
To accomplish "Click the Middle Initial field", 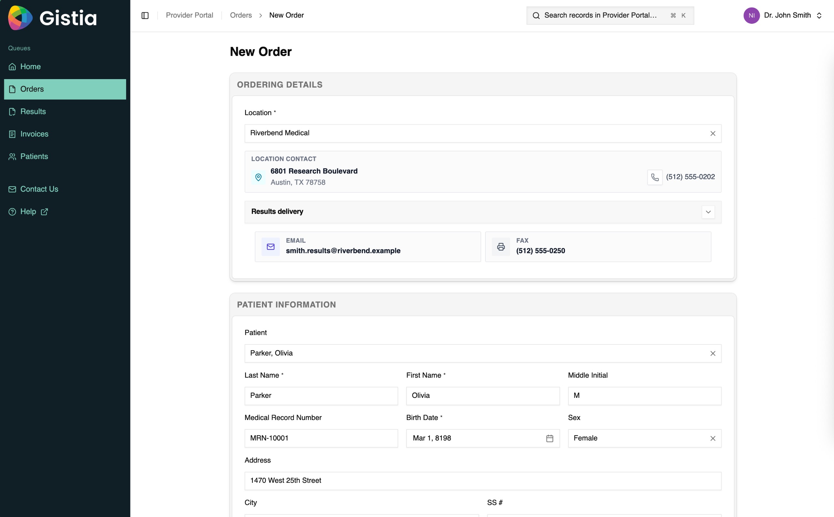I will [644, 396].
